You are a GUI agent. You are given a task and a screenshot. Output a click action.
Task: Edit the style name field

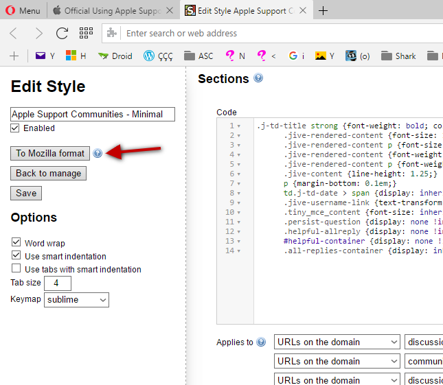point(93,115)
